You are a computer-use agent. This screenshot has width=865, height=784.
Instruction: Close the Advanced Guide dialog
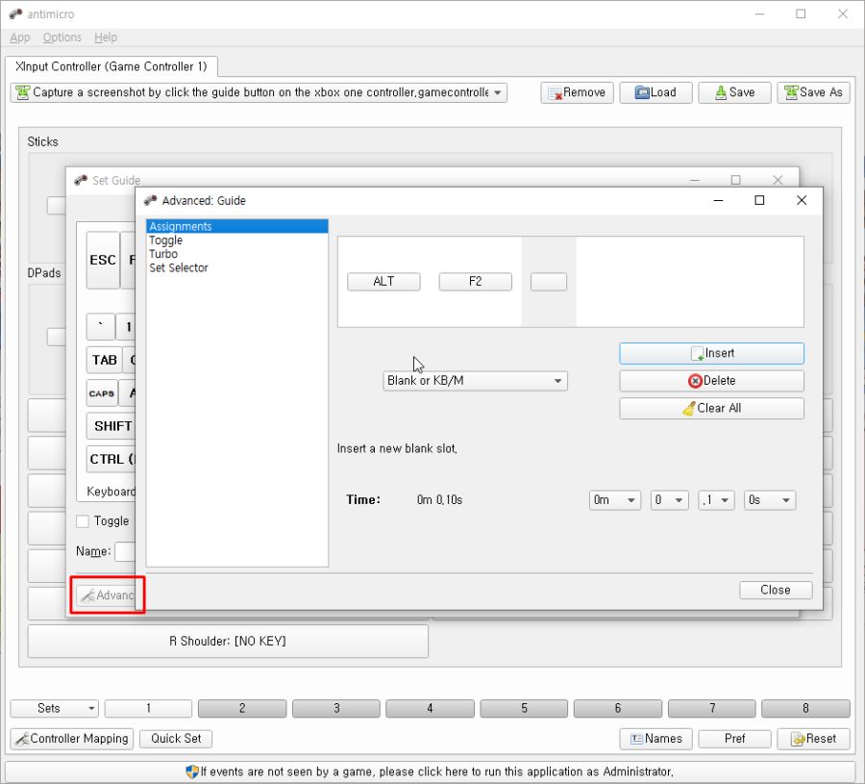(775, 590)
